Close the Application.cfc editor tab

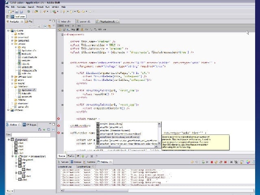click(x=117, y=22)
